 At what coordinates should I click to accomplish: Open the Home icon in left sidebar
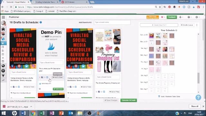(x=3, y=29)
